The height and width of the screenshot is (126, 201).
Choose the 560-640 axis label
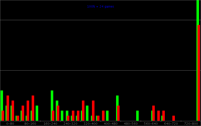pos(151,124)
